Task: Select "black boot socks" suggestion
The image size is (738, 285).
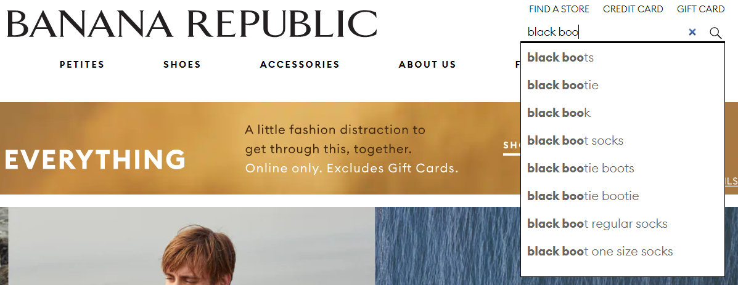Action: [622, 141]
